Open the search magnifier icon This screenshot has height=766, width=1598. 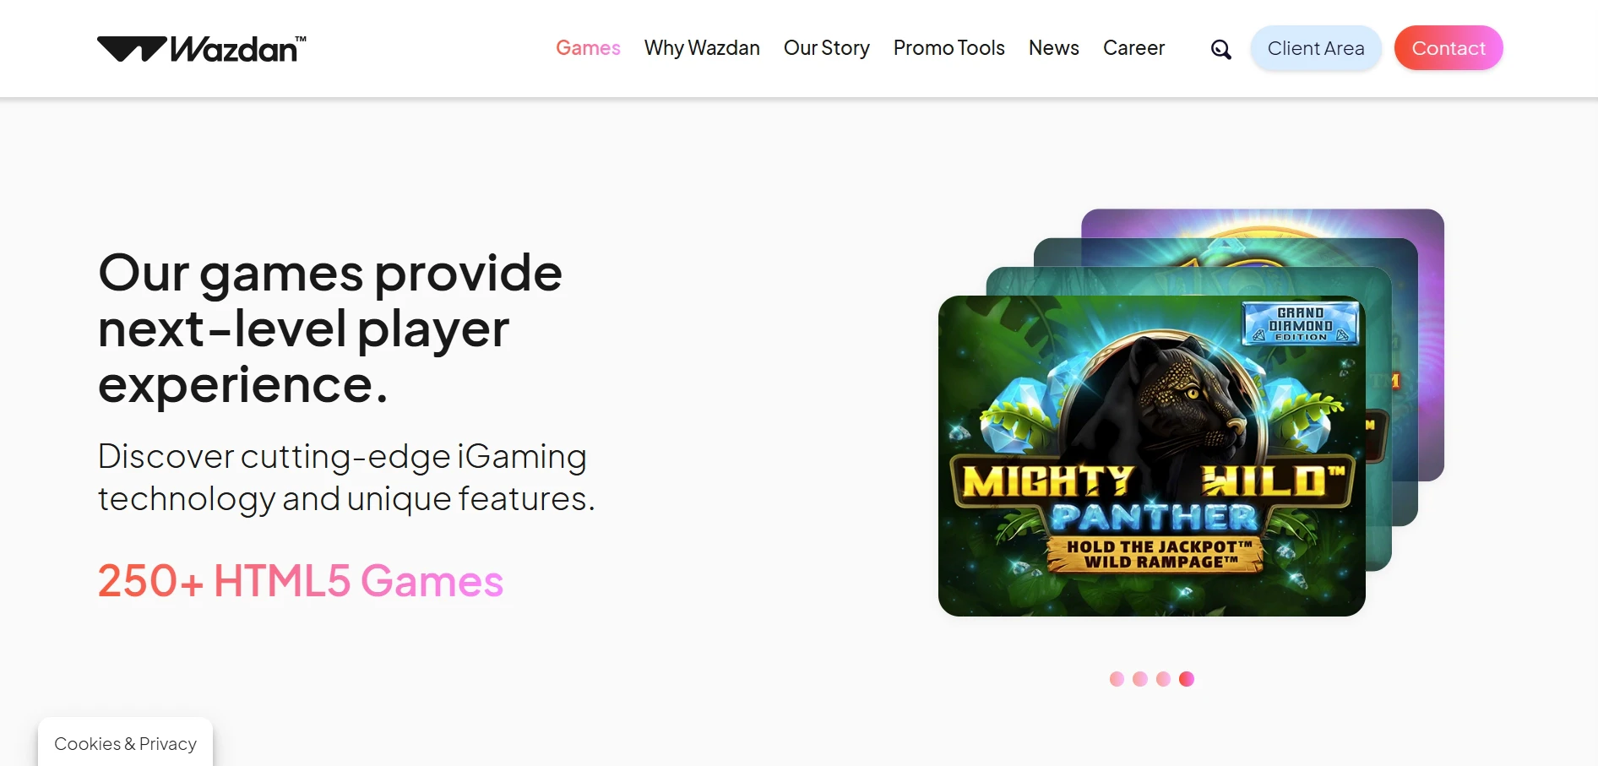tap(1220, 49)
